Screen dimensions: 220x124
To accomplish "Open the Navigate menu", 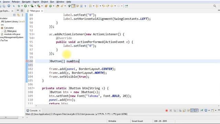I will coord(26,2).
